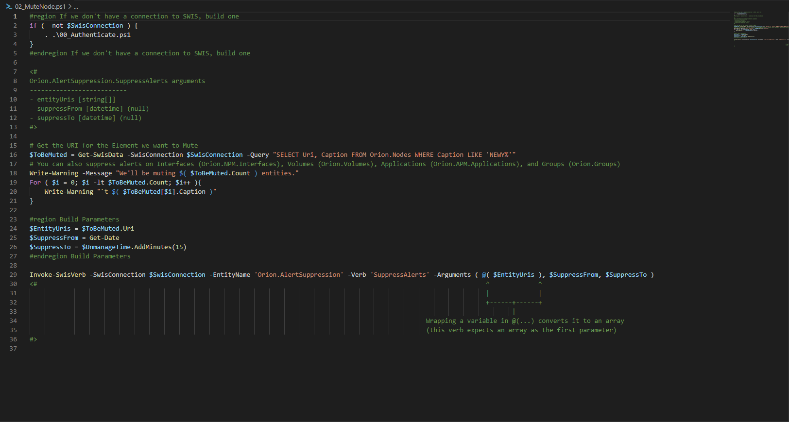This screenshot has height=422, width=789.
Task: Click 'Wrapping a variable in @(...)' comment
Action: 525,321
